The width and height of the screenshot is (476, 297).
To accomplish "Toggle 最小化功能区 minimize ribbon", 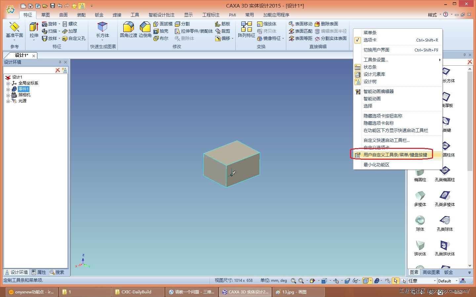I will 398,165.
